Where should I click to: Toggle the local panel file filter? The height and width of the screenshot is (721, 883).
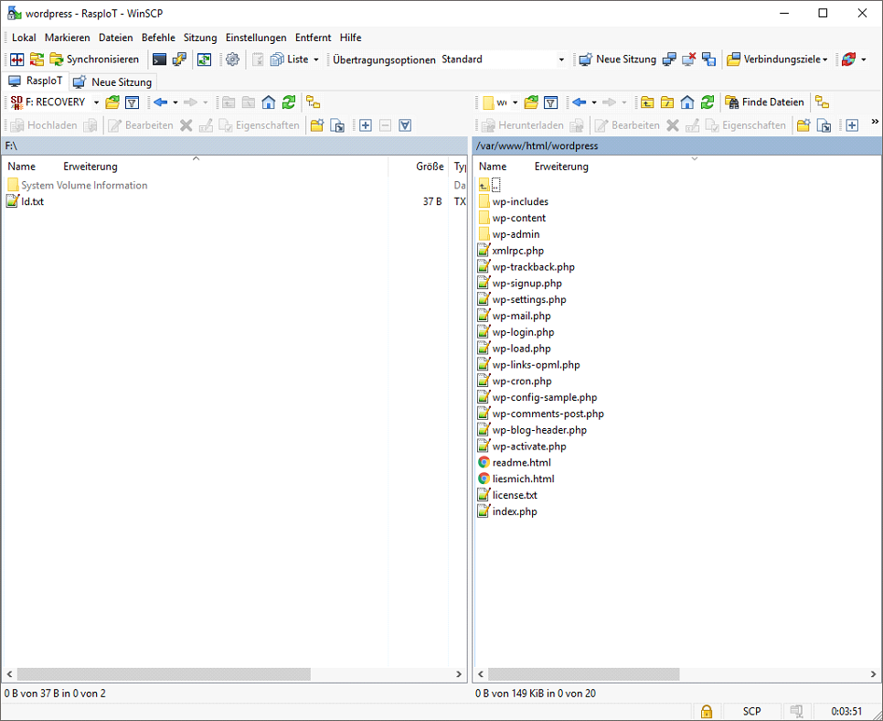pos(132,102)
